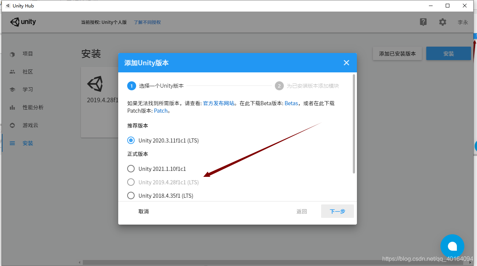Open 游戏云 section in sidebar
Screen dimensions: 477x266
coord(31,125)
